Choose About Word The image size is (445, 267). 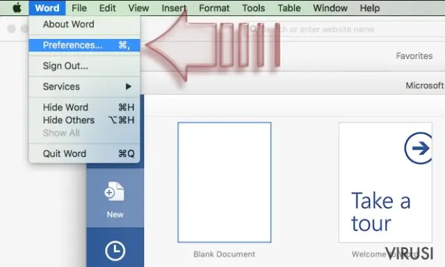84,24
